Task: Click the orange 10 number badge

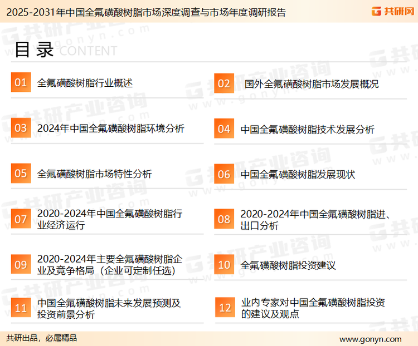Action: (224, 265)
